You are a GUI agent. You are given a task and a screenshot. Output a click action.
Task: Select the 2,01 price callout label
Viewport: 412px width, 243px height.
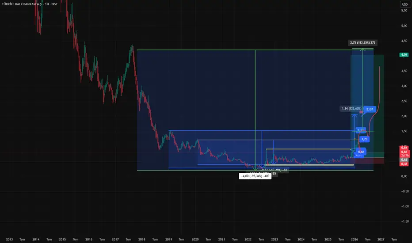pyautogui.click(x=370, y=109)
